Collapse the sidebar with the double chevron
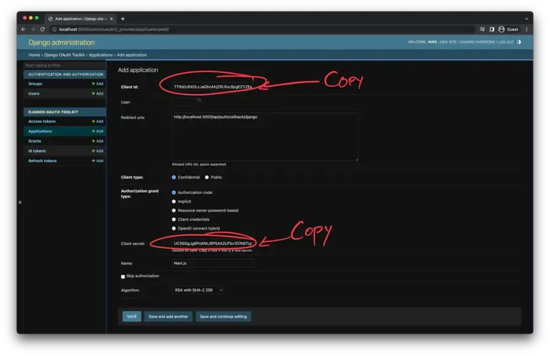Viewport: 550px width, 356px height. coord(20,202)
